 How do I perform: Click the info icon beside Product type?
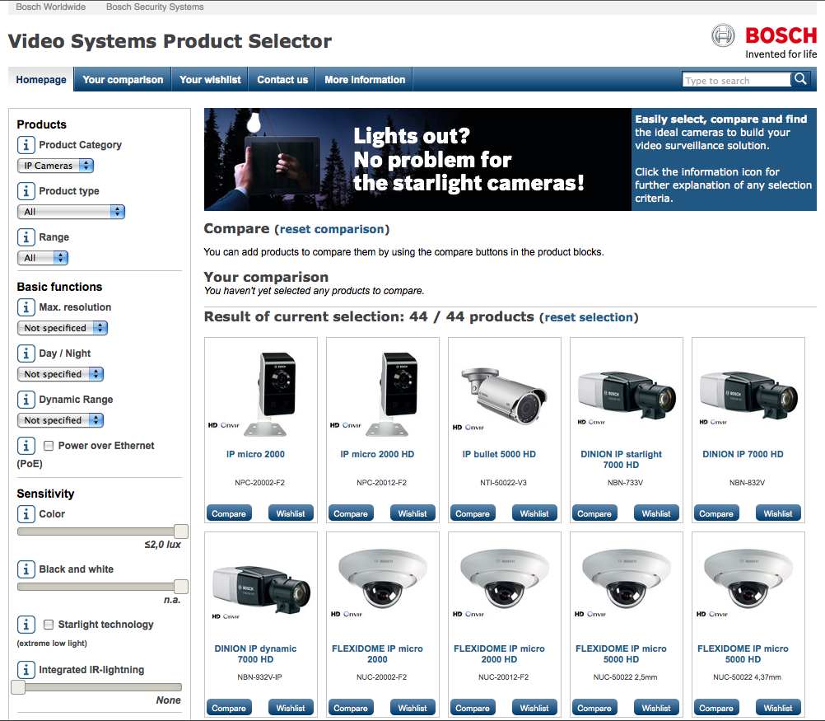click(26, 191)
